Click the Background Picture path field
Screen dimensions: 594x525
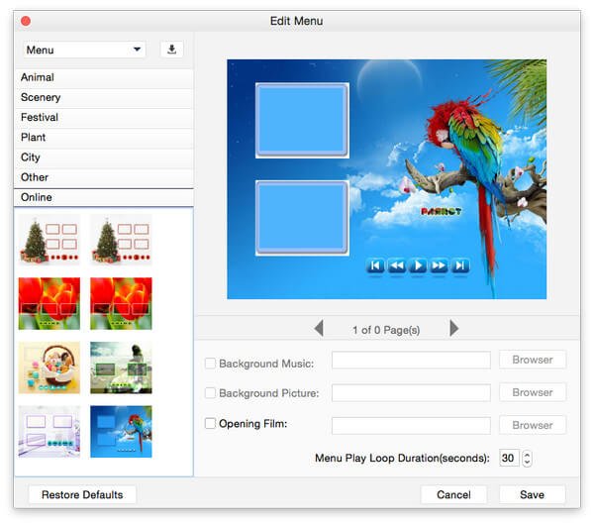click(411, 392)
